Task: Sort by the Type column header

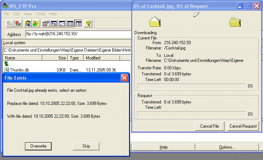Action: (76, 58)
